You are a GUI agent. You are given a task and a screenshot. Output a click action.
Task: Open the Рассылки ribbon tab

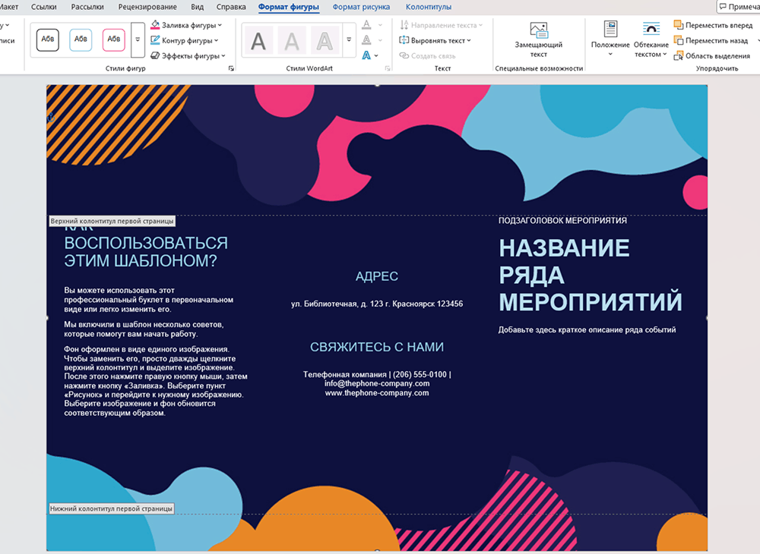87,7
